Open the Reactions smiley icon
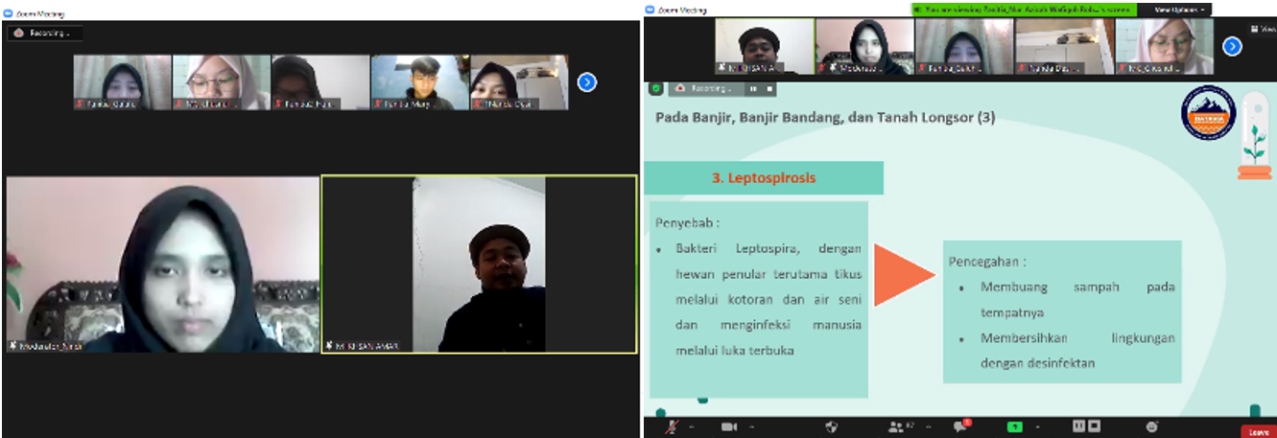1277x438 pixels. point(1151,426)
